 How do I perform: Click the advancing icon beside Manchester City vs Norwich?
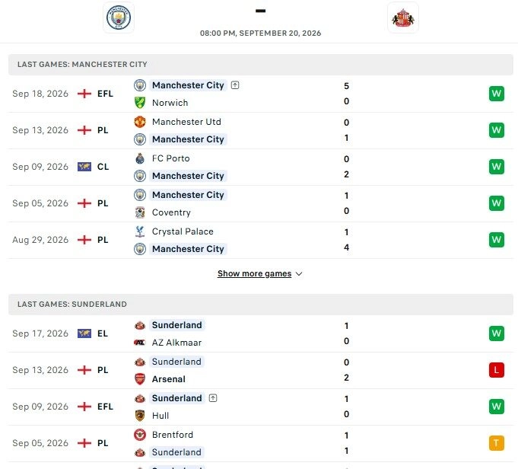point(235,85)
